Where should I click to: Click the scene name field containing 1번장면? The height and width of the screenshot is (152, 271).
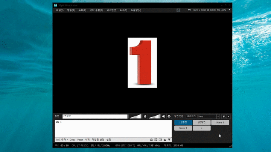click(x=95, y=116)
